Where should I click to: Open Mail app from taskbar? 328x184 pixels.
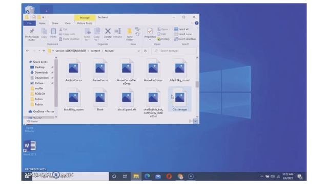(x=158, y=176)
